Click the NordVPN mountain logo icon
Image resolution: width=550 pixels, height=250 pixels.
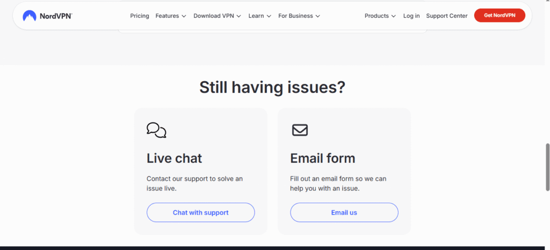(30, 16)
